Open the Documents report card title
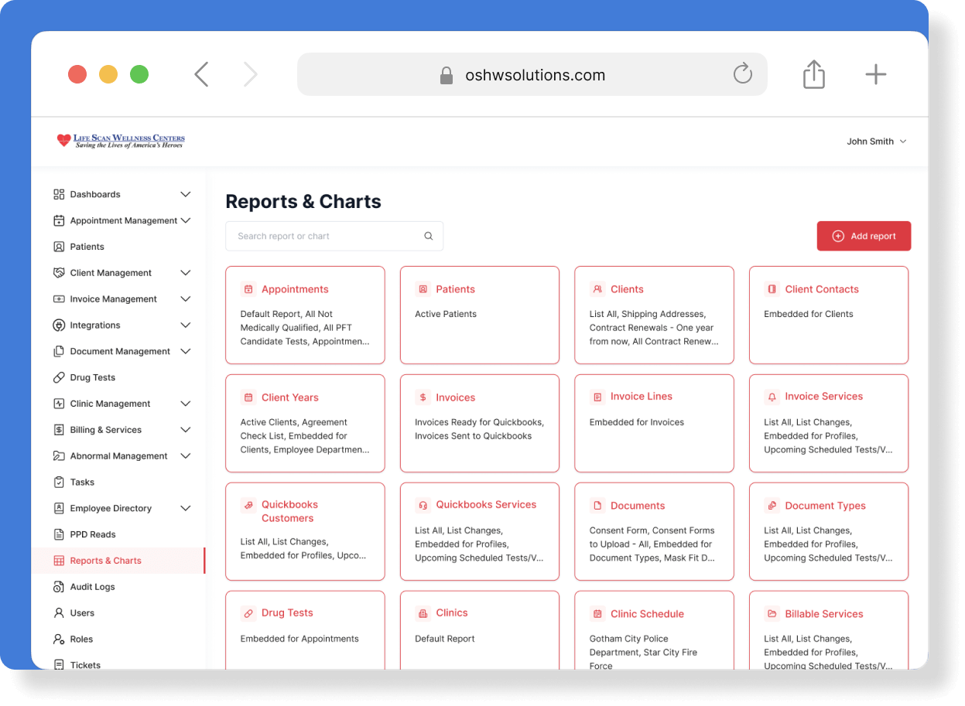This screenshot has height=706, width=965. [638, 506]
